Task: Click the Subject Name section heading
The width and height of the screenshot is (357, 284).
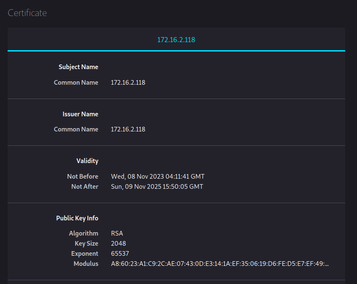Action: pos(78,67)
